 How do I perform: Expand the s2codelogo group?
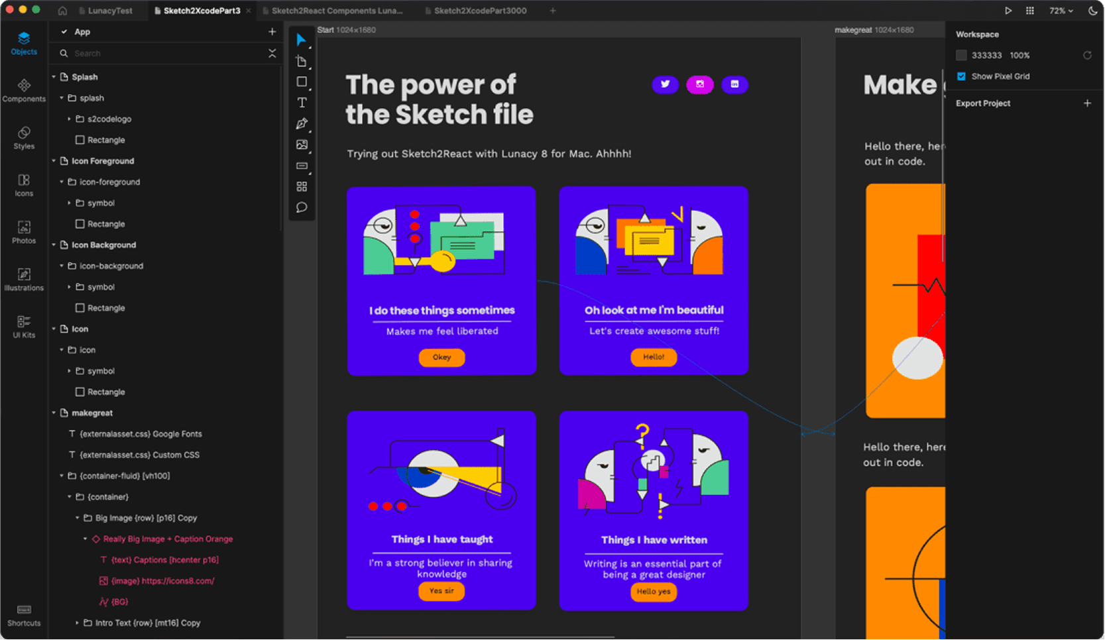point(69,119)
